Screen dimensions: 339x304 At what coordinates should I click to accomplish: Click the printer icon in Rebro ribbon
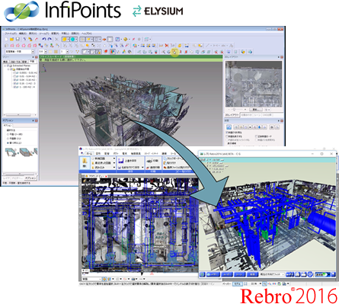pyautogui.click(x=150, y=161)
